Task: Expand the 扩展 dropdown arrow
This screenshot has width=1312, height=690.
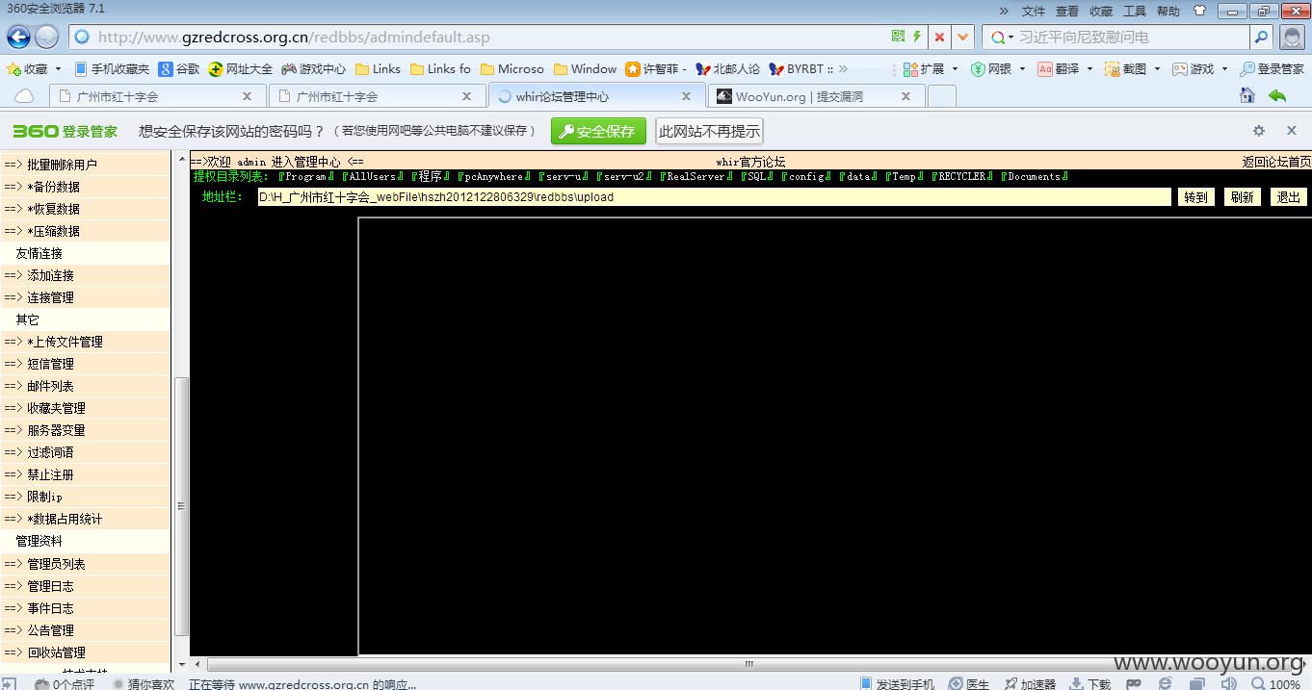Action: coord(955,69)
